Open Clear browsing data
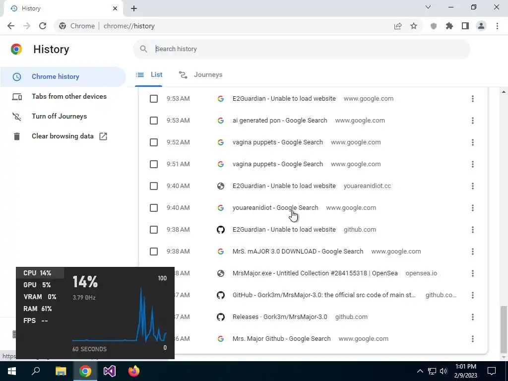The width and height of the screenshot is (508, 381). pyautogui.click(x=63, y=136)
